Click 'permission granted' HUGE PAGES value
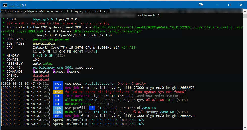247x130 pixels. click(x=51, y=39)
